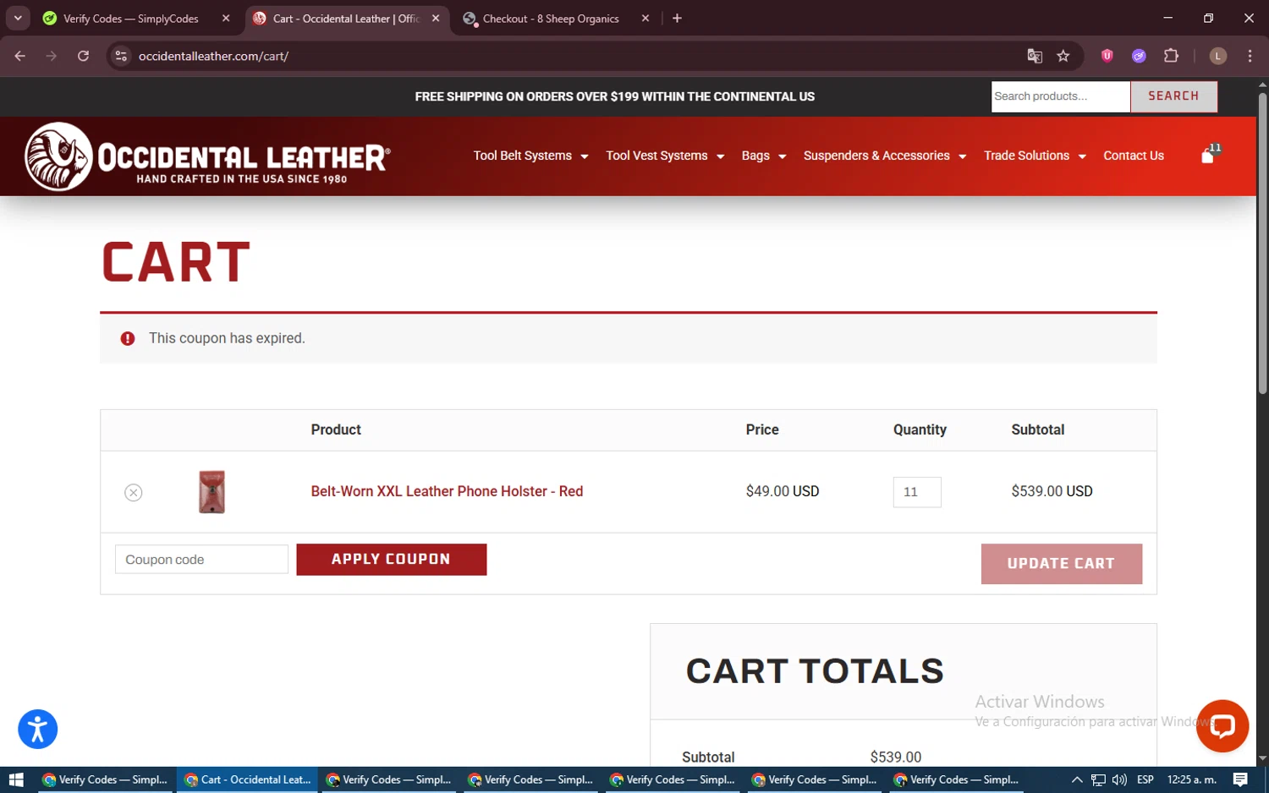Click the 'This coupon has expired.' message
1269x793 pixels.
click(x=227, y=338)
